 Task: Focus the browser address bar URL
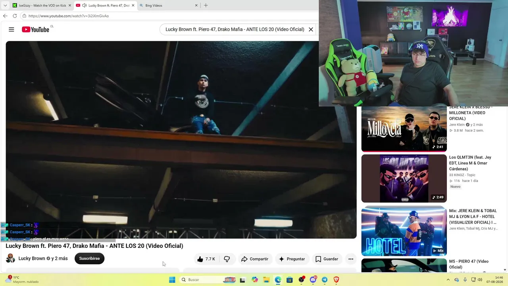[69, 16]
